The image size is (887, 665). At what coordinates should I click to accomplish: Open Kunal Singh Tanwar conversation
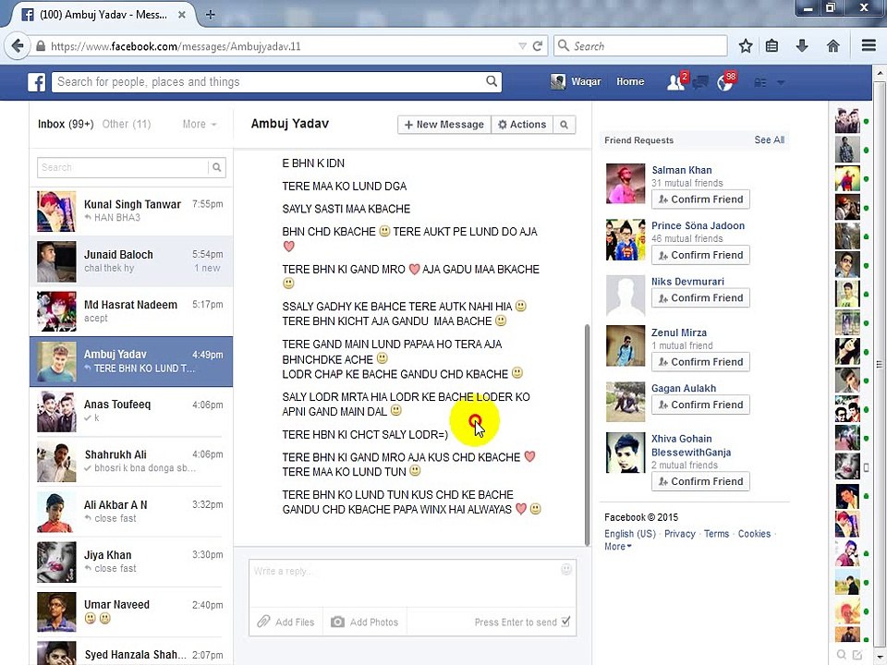[131, 211]
